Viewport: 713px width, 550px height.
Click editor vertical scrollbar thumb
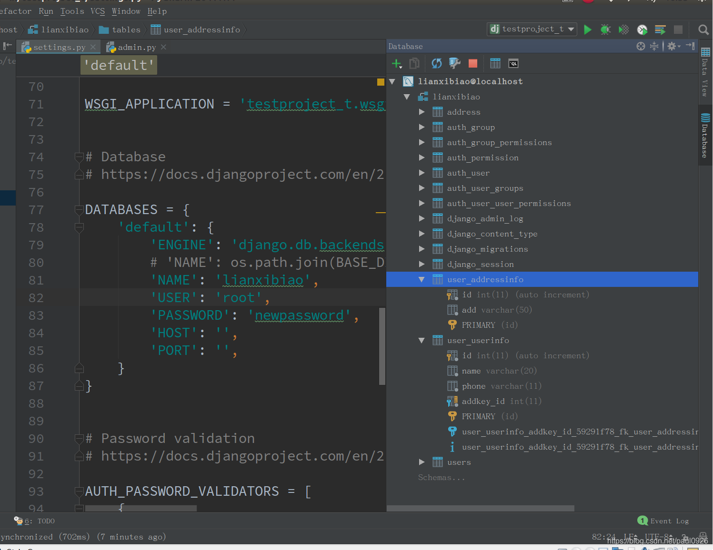click(x=382, y=346)
